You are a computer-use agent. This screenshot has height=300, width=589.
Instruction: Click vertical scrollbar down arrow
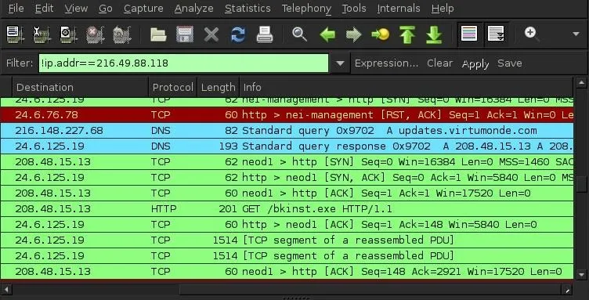tap(581, 275)
